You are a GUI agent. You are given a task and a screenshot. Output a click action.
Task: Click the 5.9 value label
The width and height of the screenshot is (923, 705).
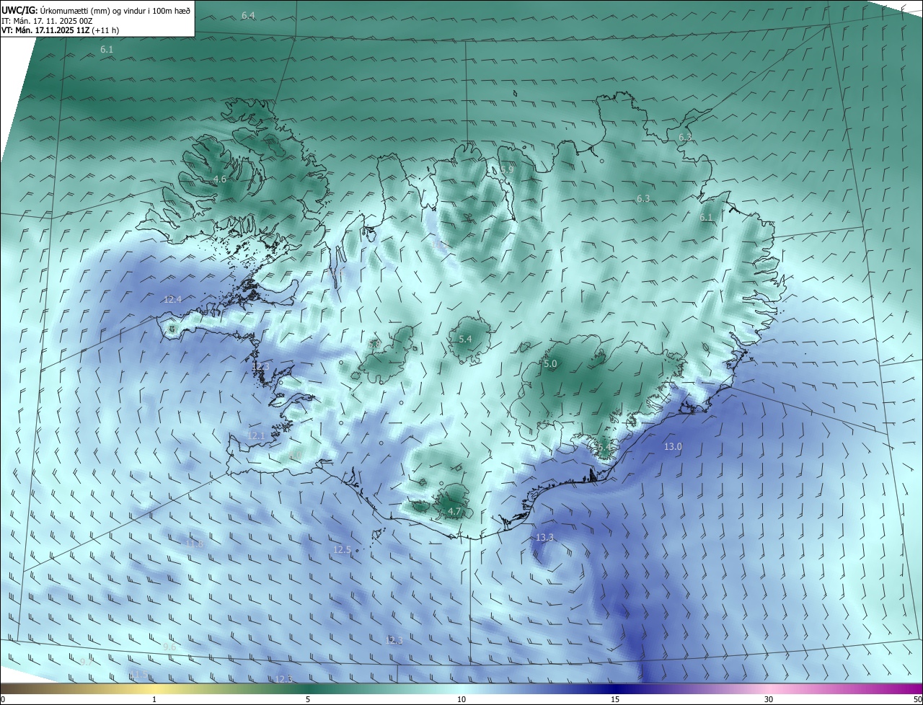[x=507, y=169]
